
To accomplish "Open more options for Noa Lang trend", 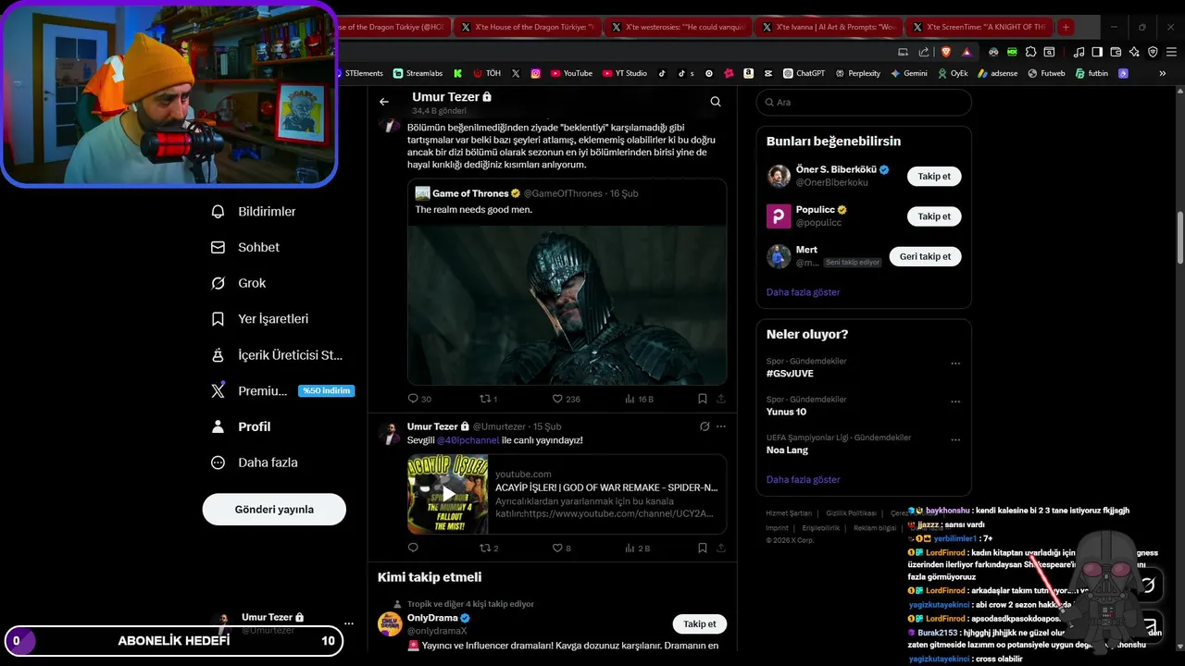I will pyautogui.click(x=955, y=440).
